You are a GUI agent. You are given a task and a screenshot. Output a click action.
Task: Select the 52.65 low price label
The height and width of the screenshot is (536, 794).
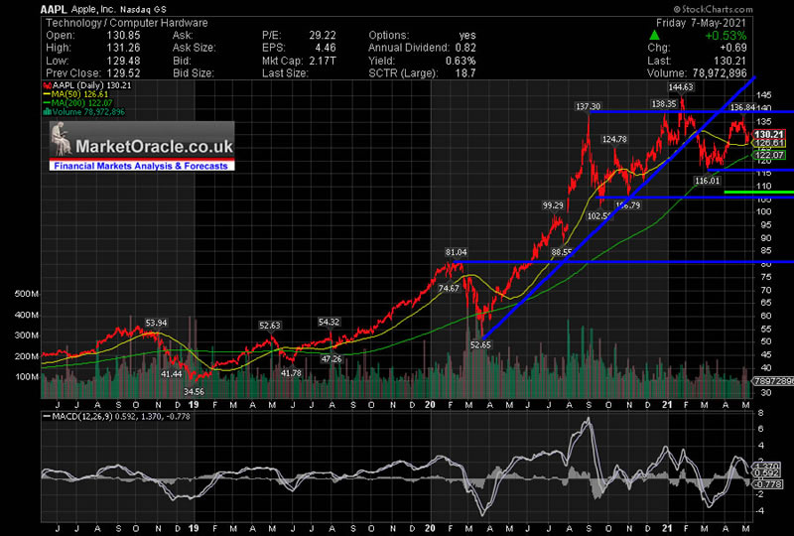[480, 344]
